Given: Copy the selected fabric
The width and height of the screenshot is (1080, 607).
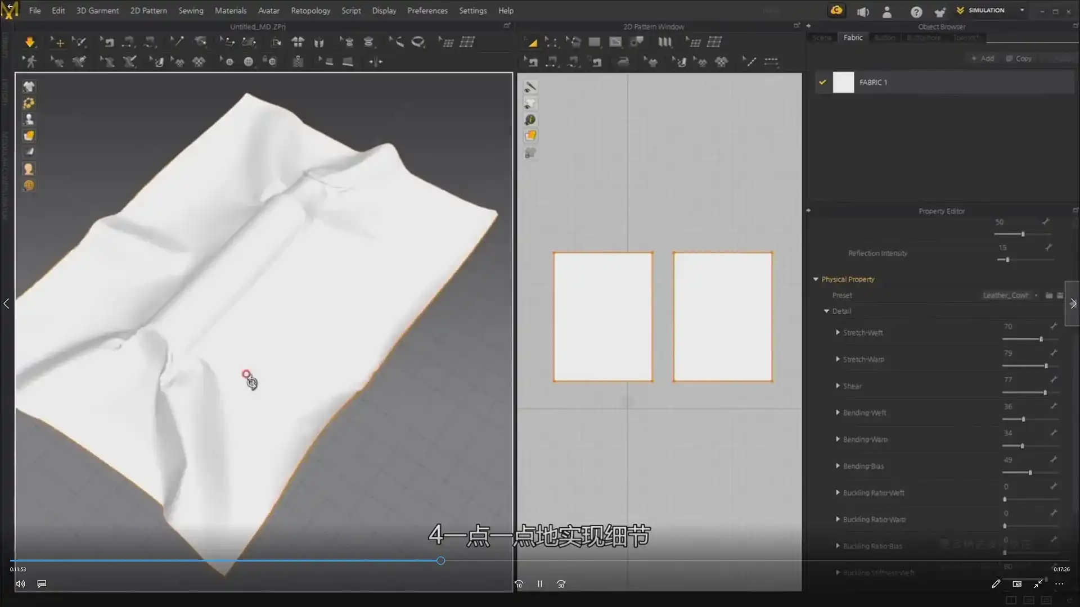Looking at the screenshot, I should [1019, 58].
